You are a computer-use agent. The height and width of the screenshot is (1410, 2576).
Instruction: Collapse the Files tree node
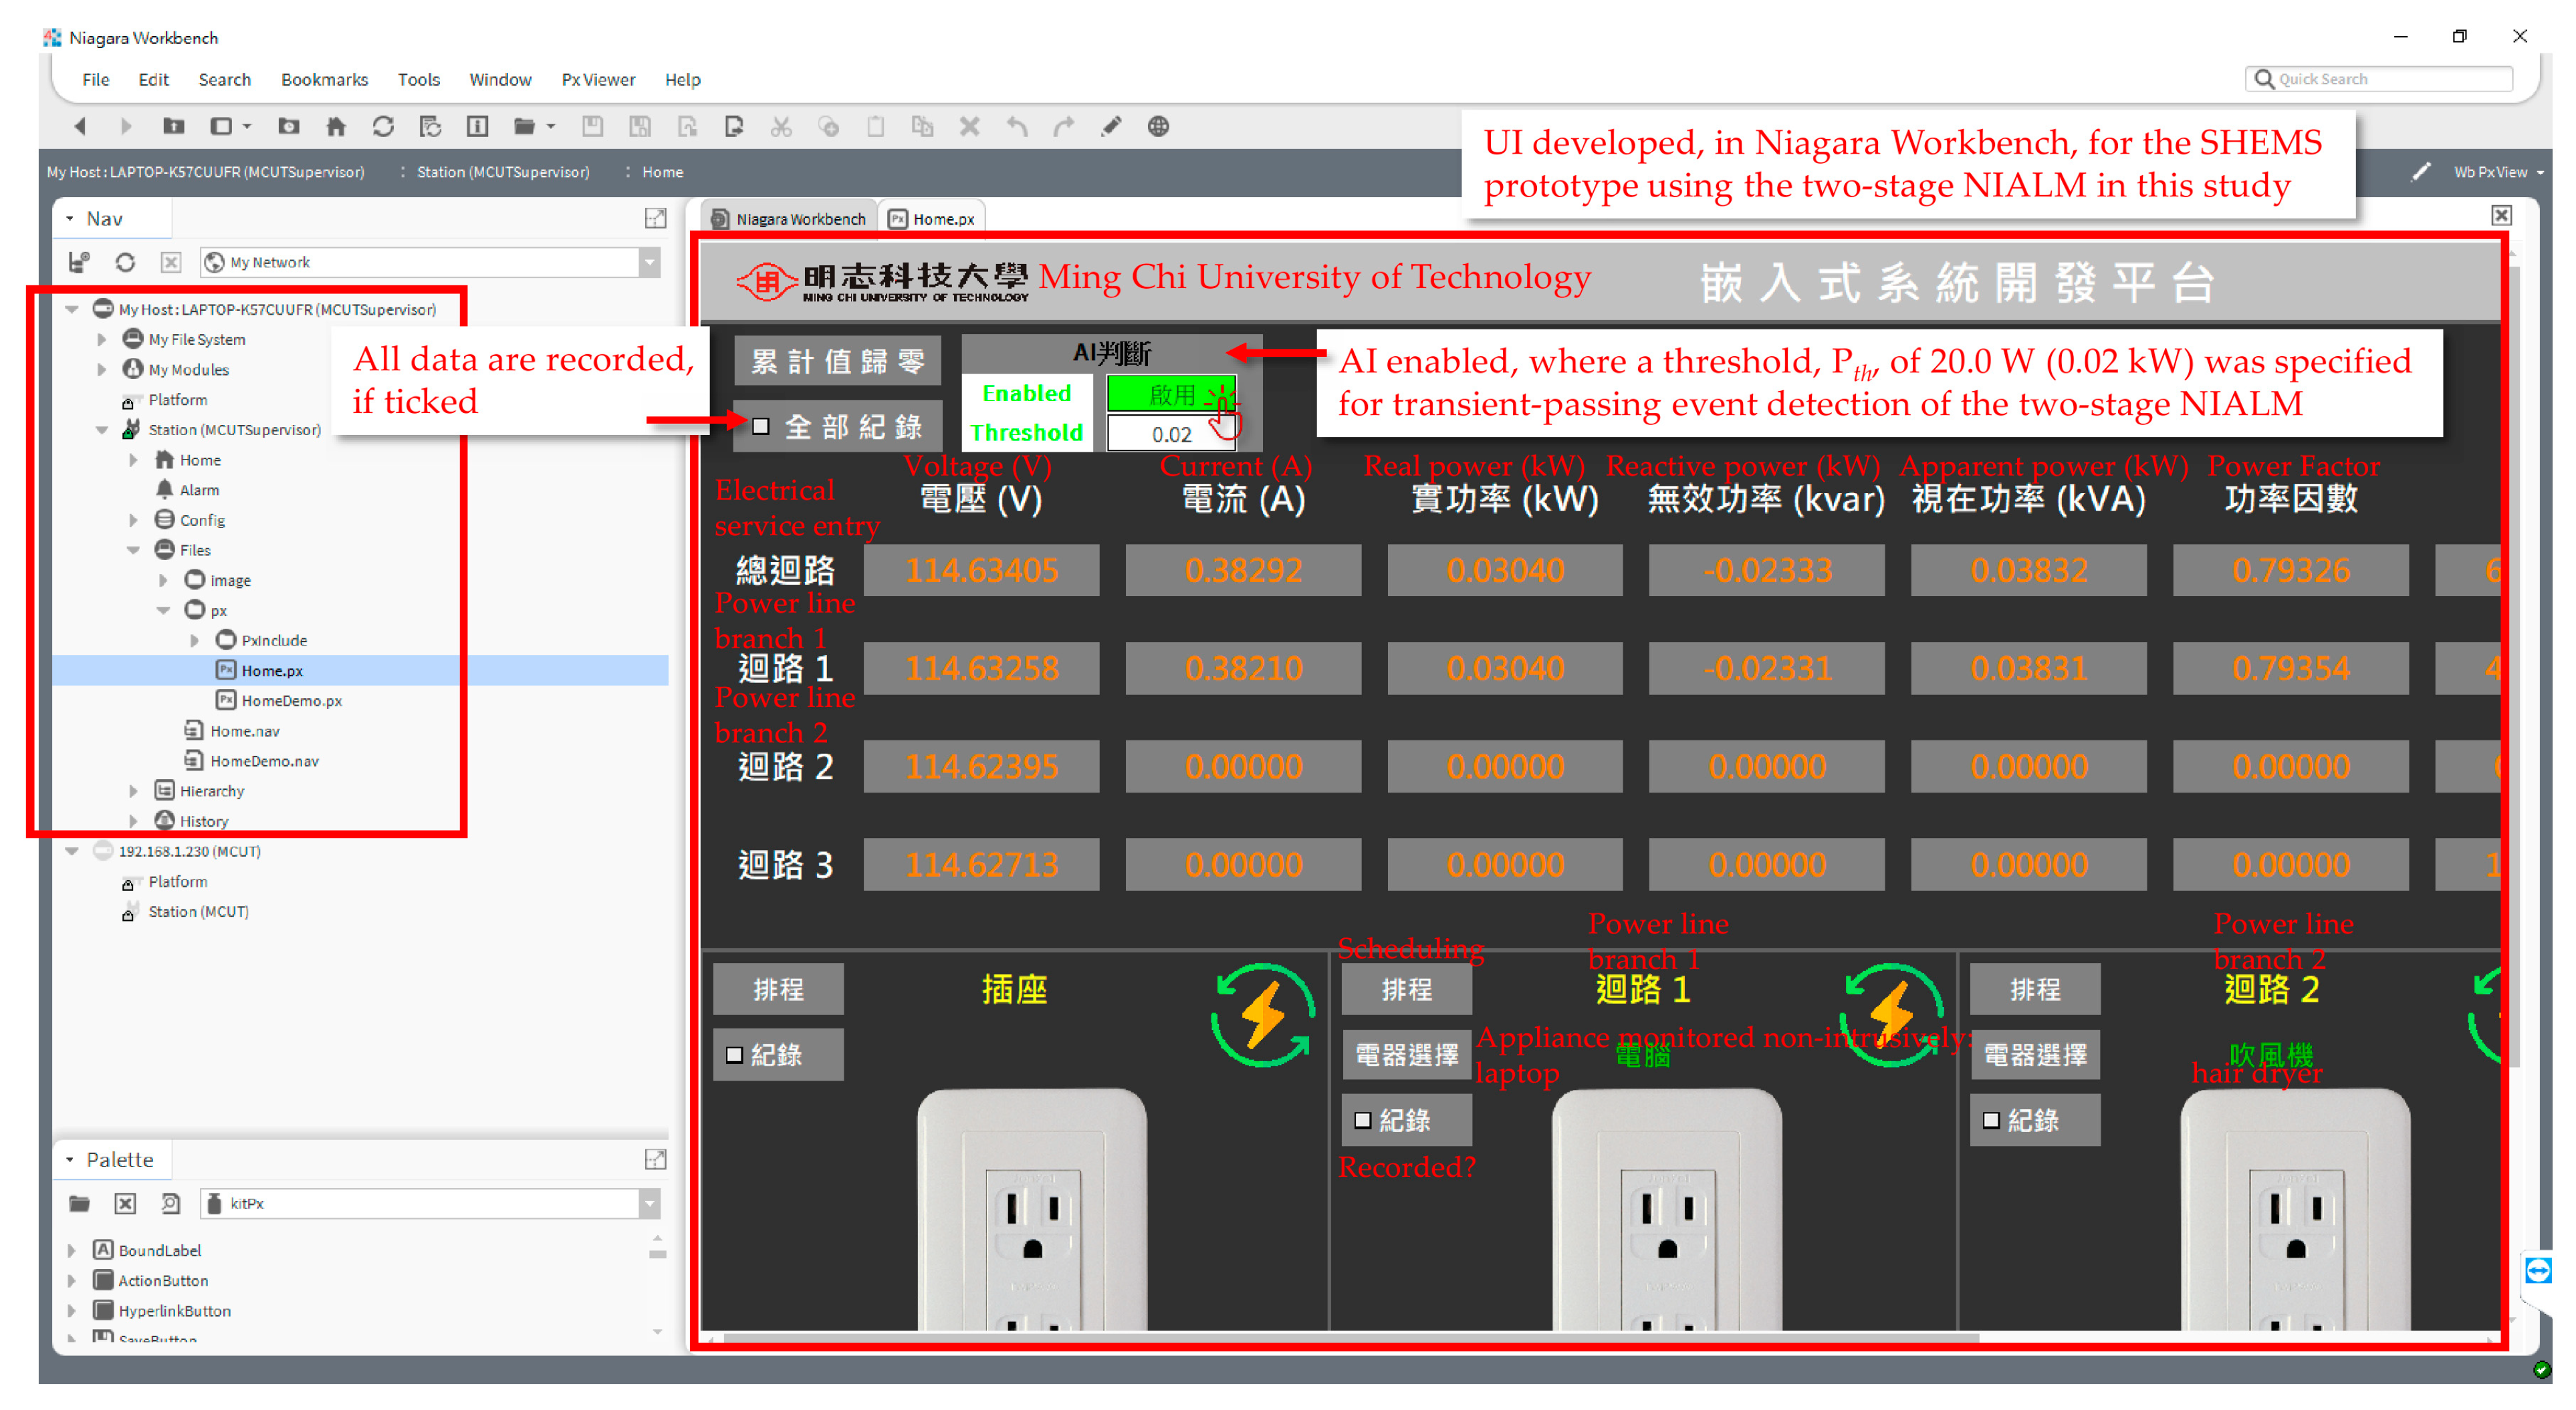tap(133, 551)
